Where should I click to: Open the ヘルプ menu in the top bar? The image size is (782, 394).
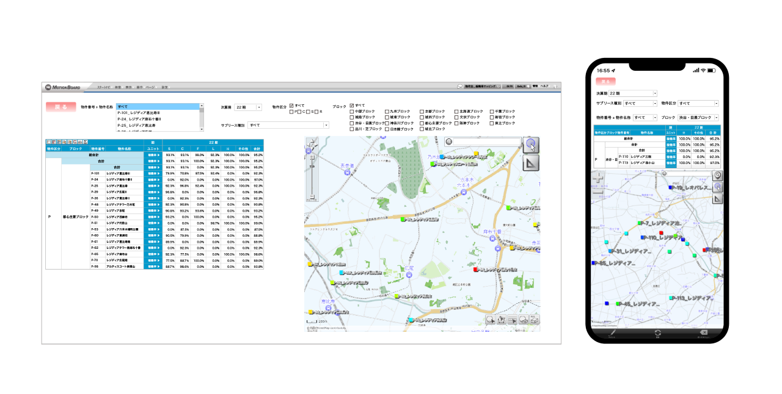(544, 87)
